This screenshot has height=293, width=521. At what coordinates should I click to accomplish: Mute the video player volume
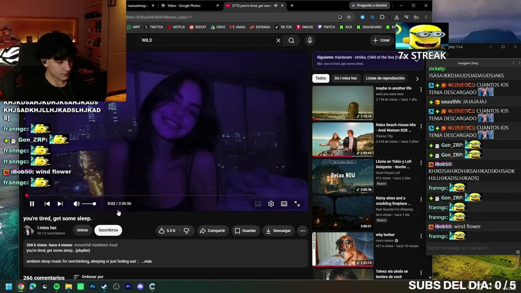tap(76, 204)
